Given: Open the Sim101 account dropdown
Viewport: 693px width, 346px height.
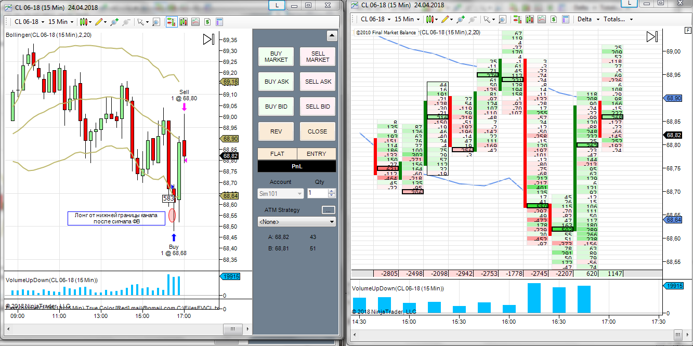Looking at the screenshot, I should [x=281, y=193].
